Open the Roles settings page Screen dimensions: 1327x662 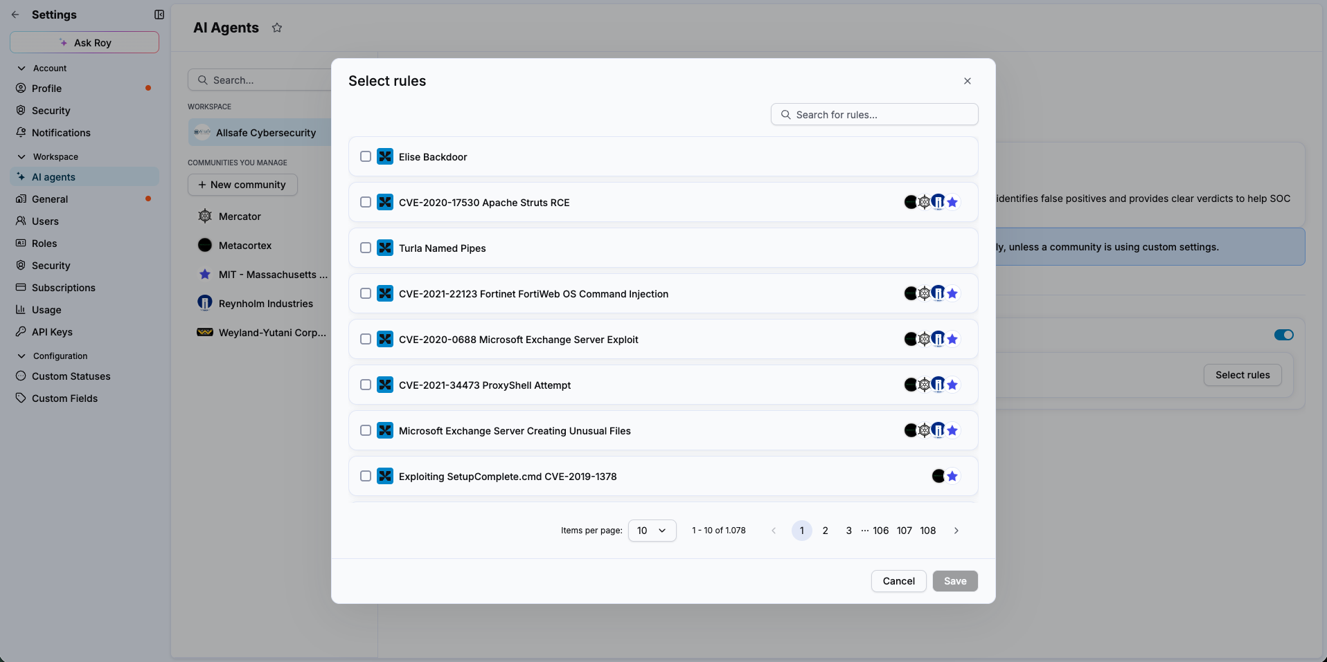coord(84,243)
